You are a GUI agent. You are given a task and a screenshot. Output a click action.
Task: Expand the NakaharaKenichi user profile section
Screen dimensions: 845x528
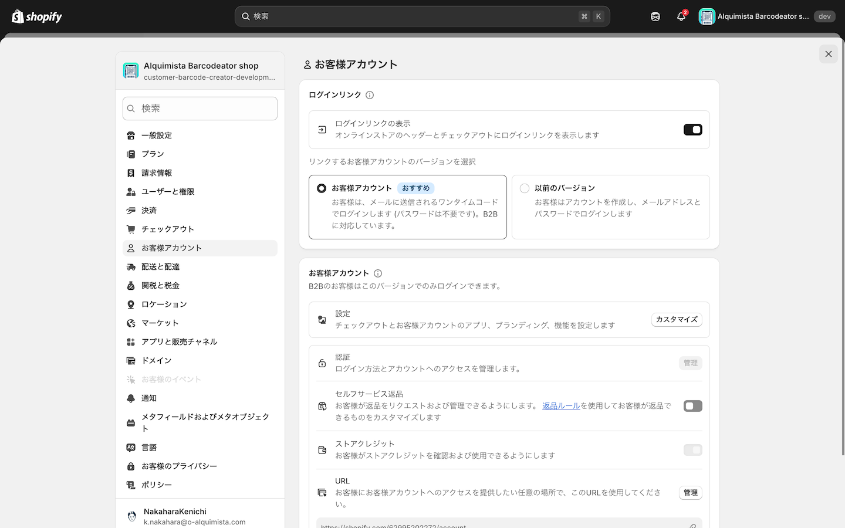click(x=200, y=516)
